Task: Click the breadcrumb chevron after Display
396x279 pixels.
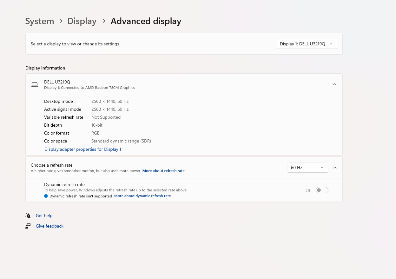Action: (104, 21)
